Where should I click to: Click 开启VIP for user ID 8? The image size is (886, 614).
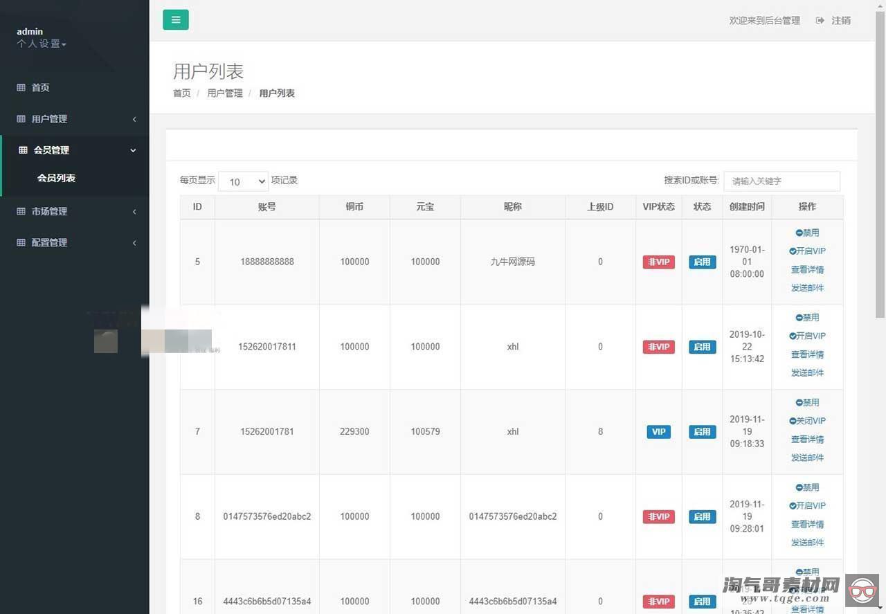(807, 506)
